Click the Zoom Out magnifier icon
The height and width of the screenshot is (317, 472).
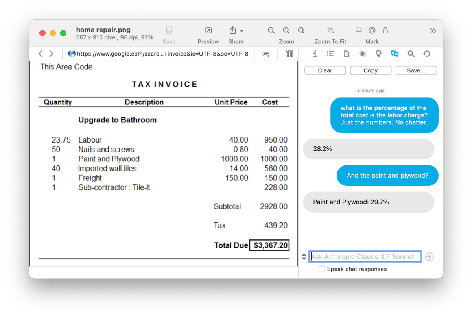pos(271,31)
